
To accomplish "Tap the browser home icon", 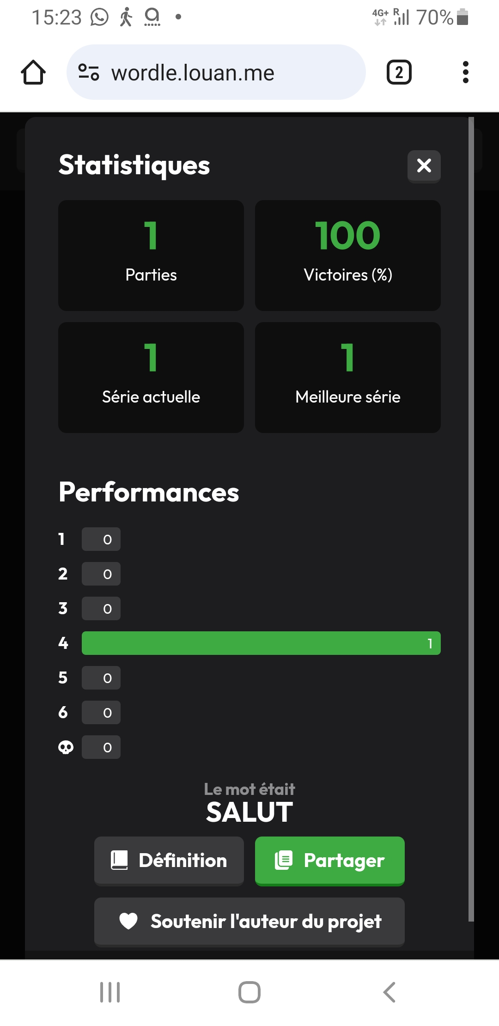I will coord(33,73).
